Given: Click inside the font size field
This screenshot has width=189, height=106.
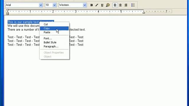Looking at the screenshot, I should (x=49, y=5).
